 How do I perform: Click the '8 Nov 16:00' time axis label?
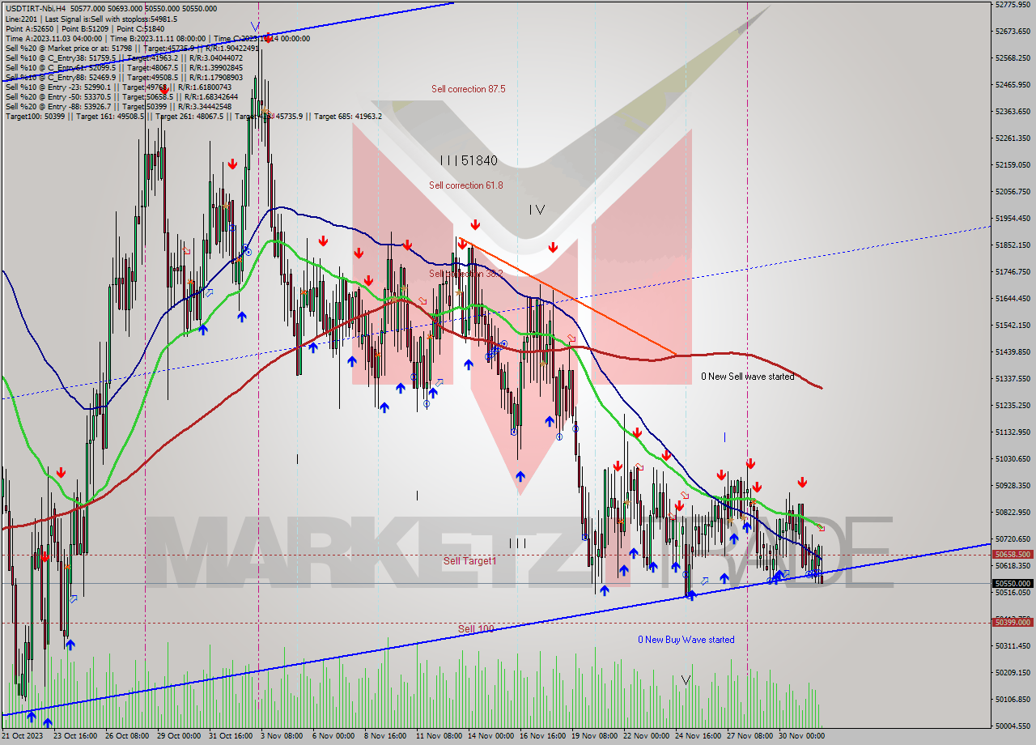click(x=386, y=736)
